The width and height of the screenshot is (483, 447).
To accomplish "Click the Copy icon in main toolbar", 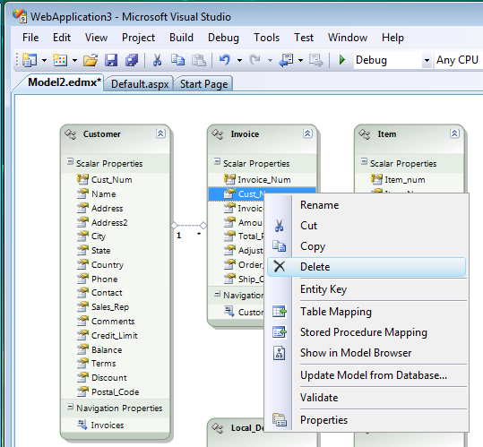I will tap(177, 60).
